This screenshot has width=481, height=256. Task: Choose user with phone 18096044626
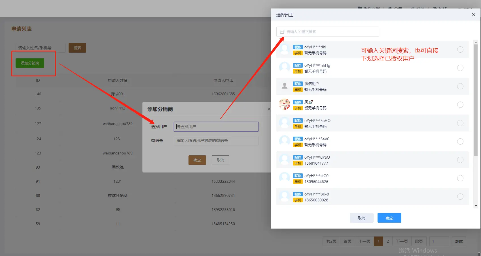[460, 178]
